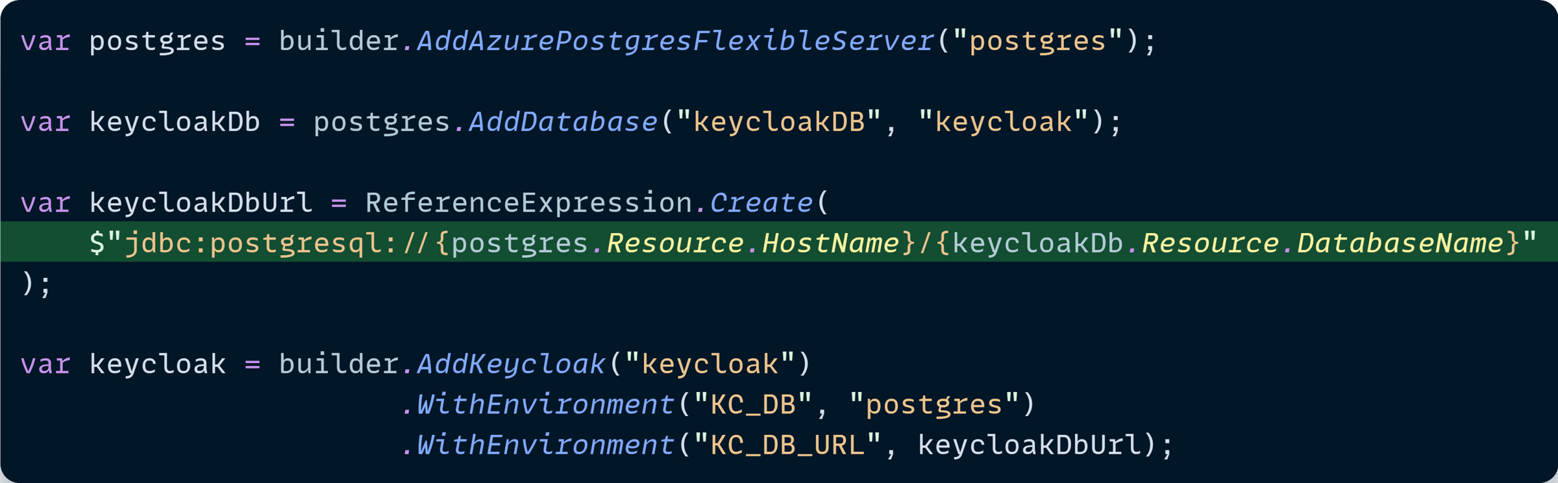Select the "keycloakDB" string literal
This screenshot has width=1558, height=483.
778,123
